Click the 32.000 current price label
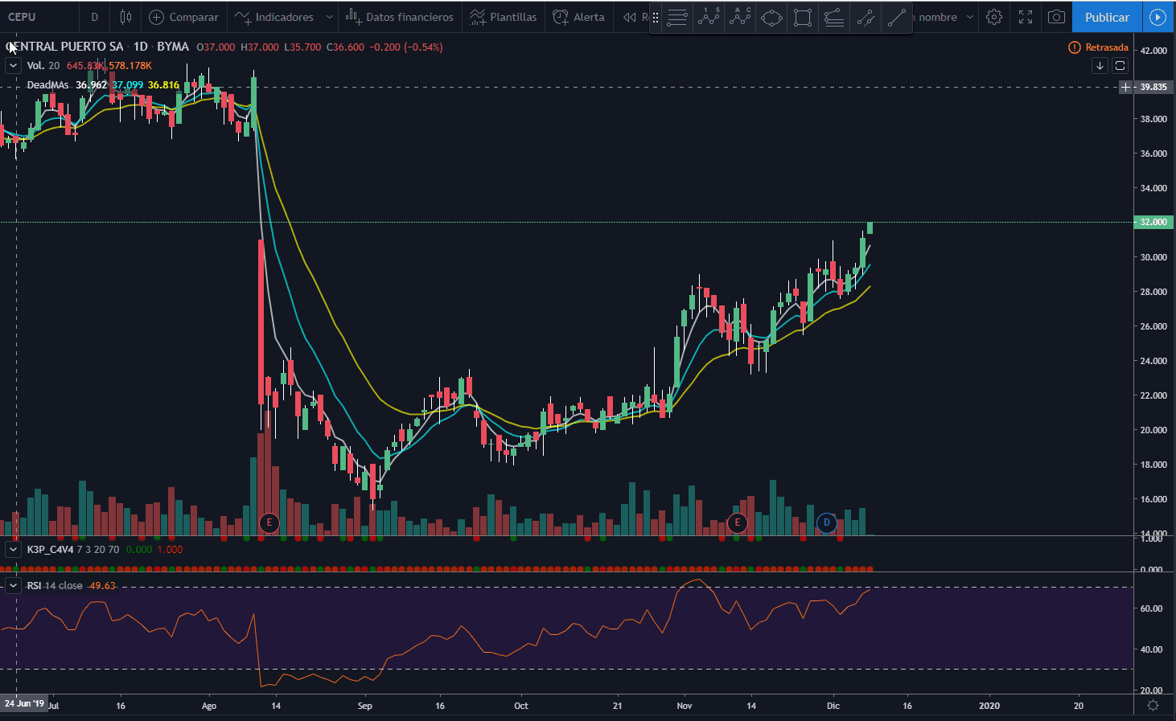 [1153, 222]
